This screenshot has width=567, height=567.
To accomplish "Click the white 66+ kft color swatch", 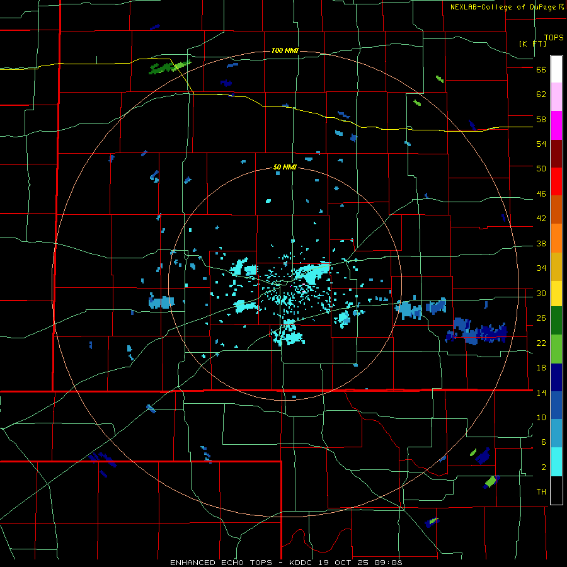I will coord(556,69).
